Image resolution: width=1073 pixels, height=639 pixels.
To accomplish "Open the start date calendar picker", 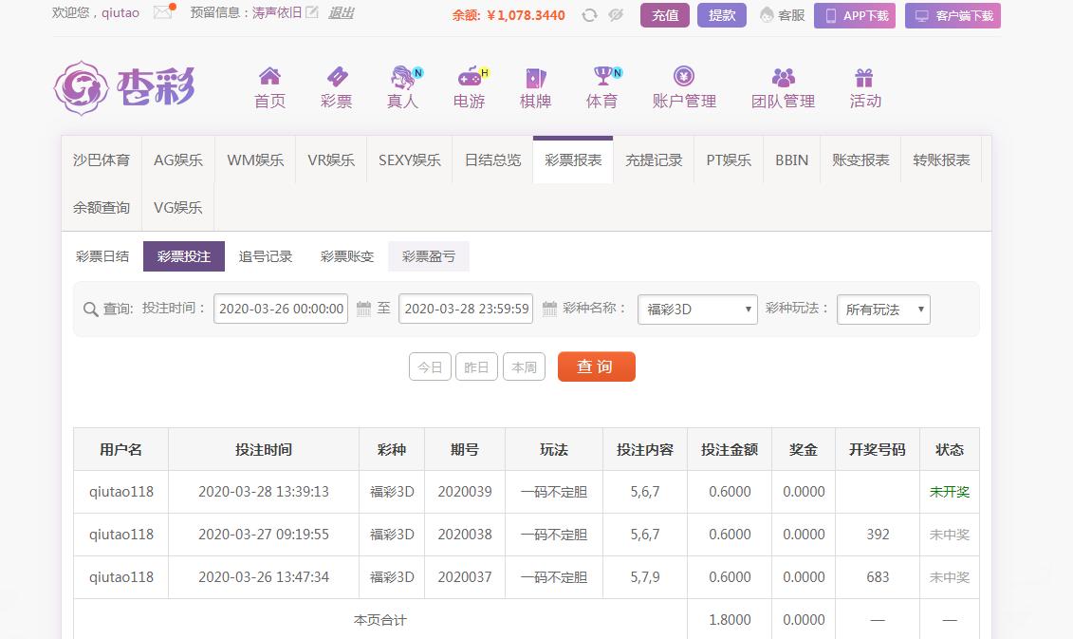I will (363, 309).
